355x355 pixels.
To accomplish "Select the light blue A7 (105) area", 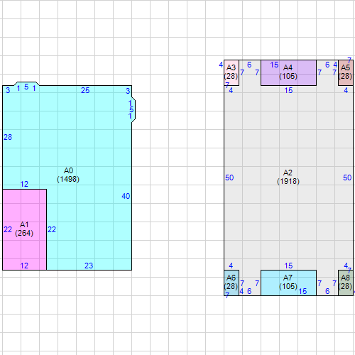I will [x=288, y=283].
